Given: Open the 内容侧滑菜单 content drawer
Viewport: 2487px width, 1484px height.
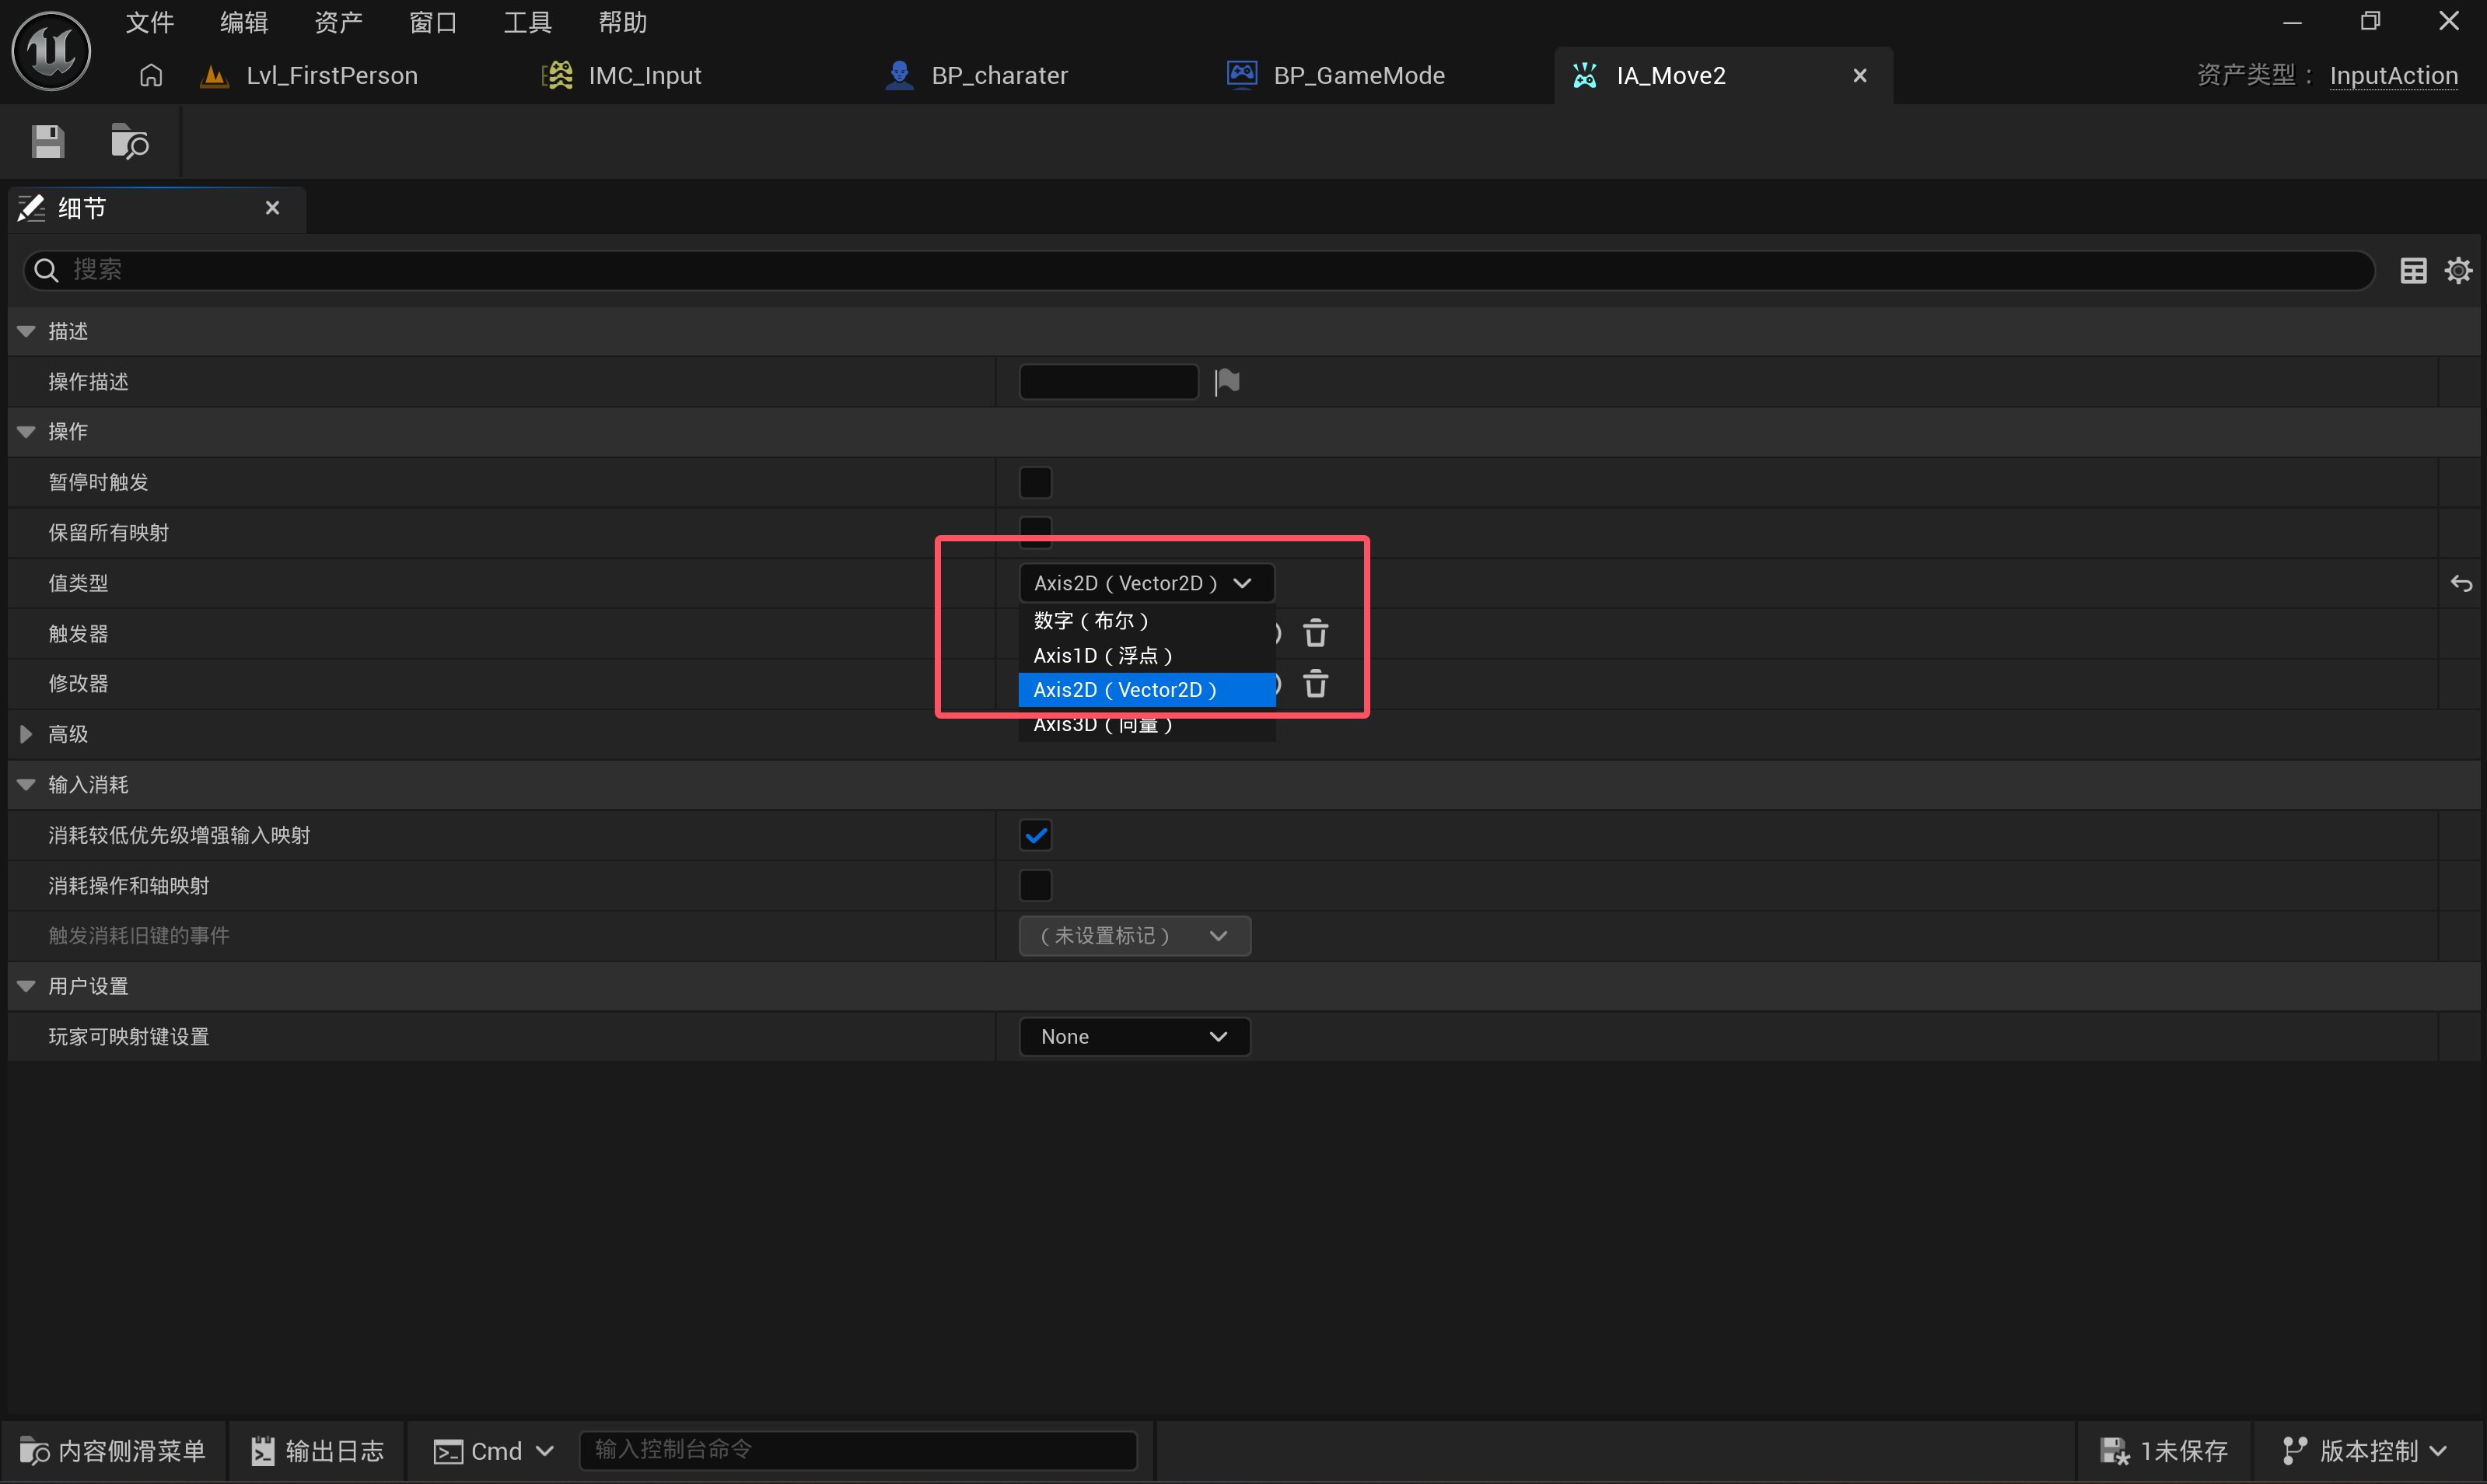Looking at the screenshot, I should point(113,1450).
